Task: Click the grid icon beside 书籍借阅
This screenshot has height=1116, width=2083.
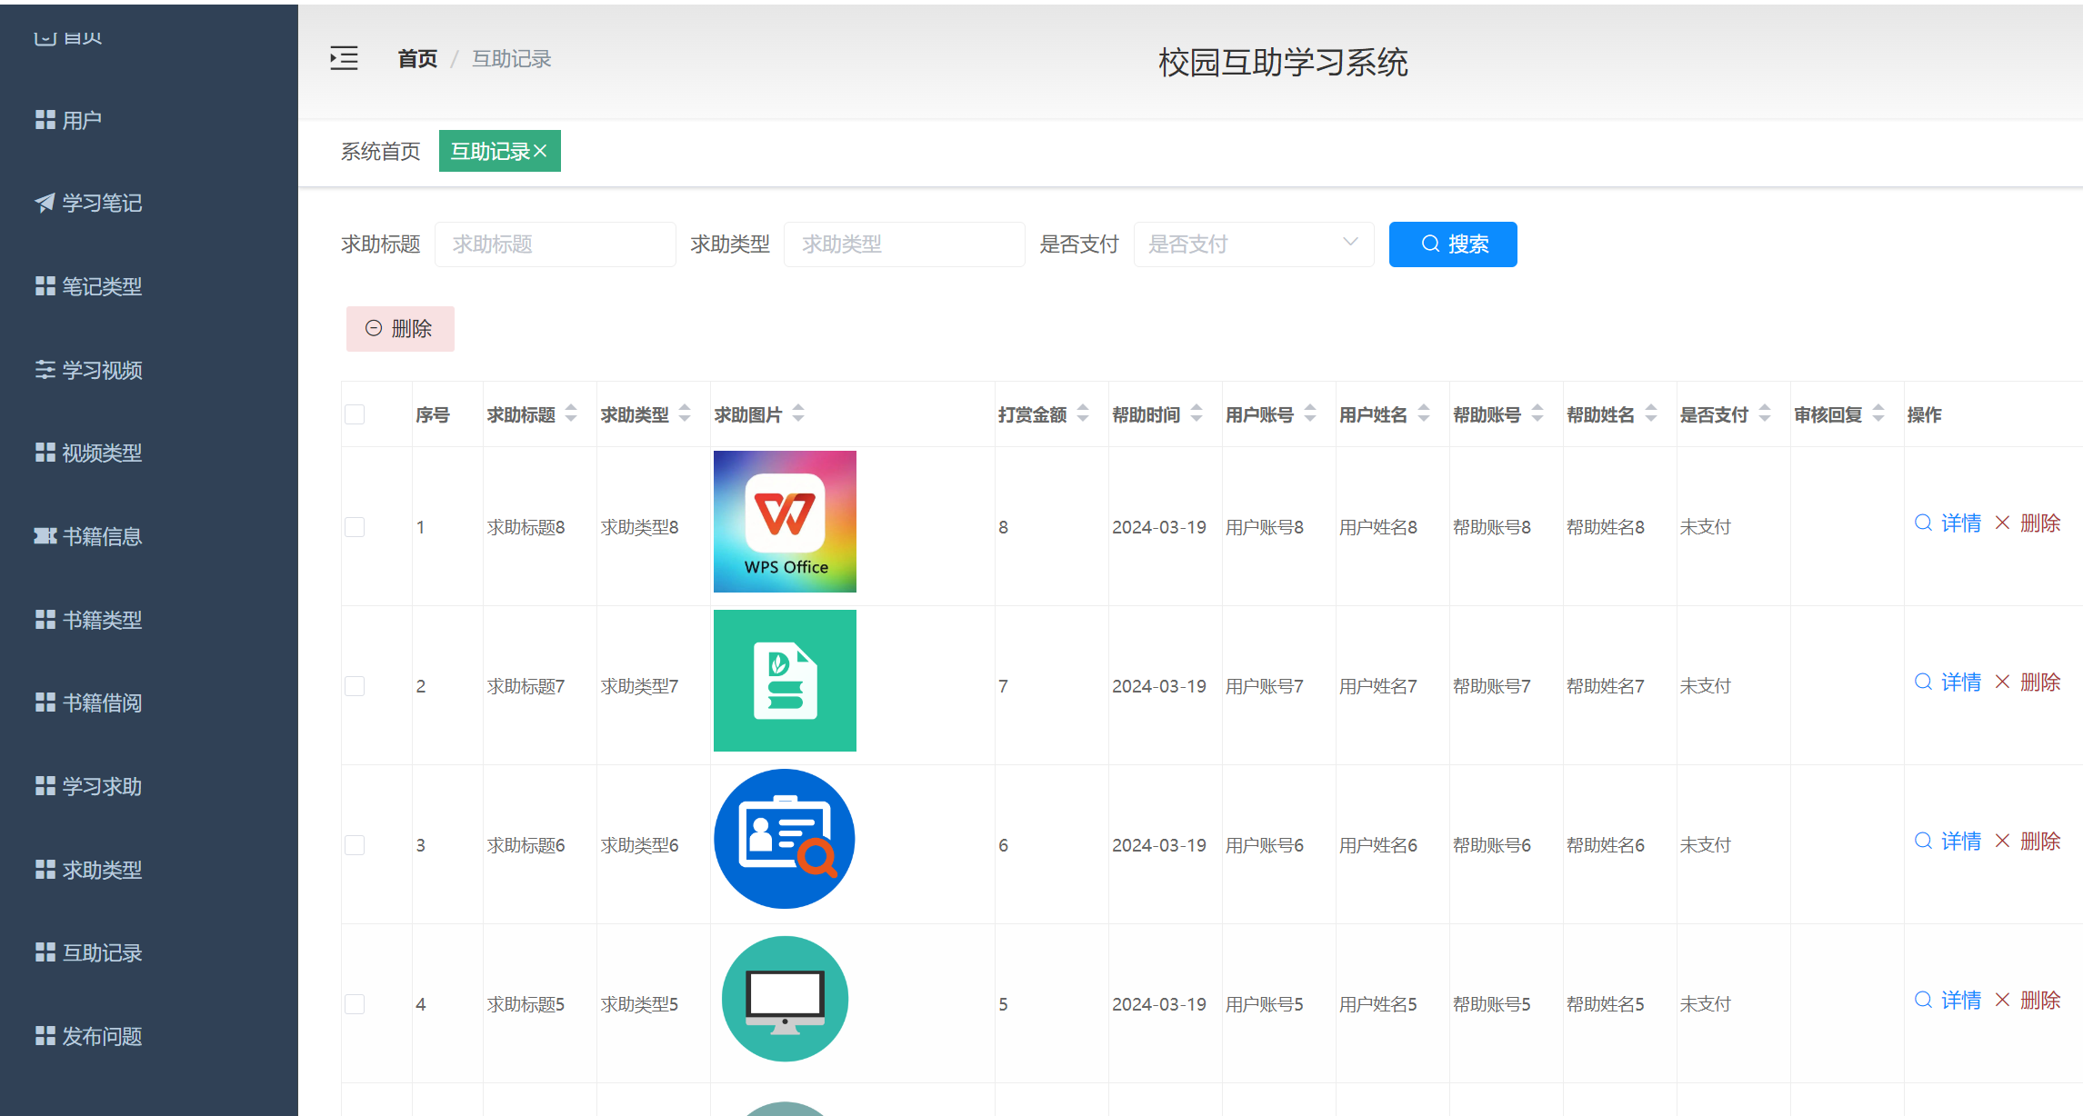Action: 45,702
